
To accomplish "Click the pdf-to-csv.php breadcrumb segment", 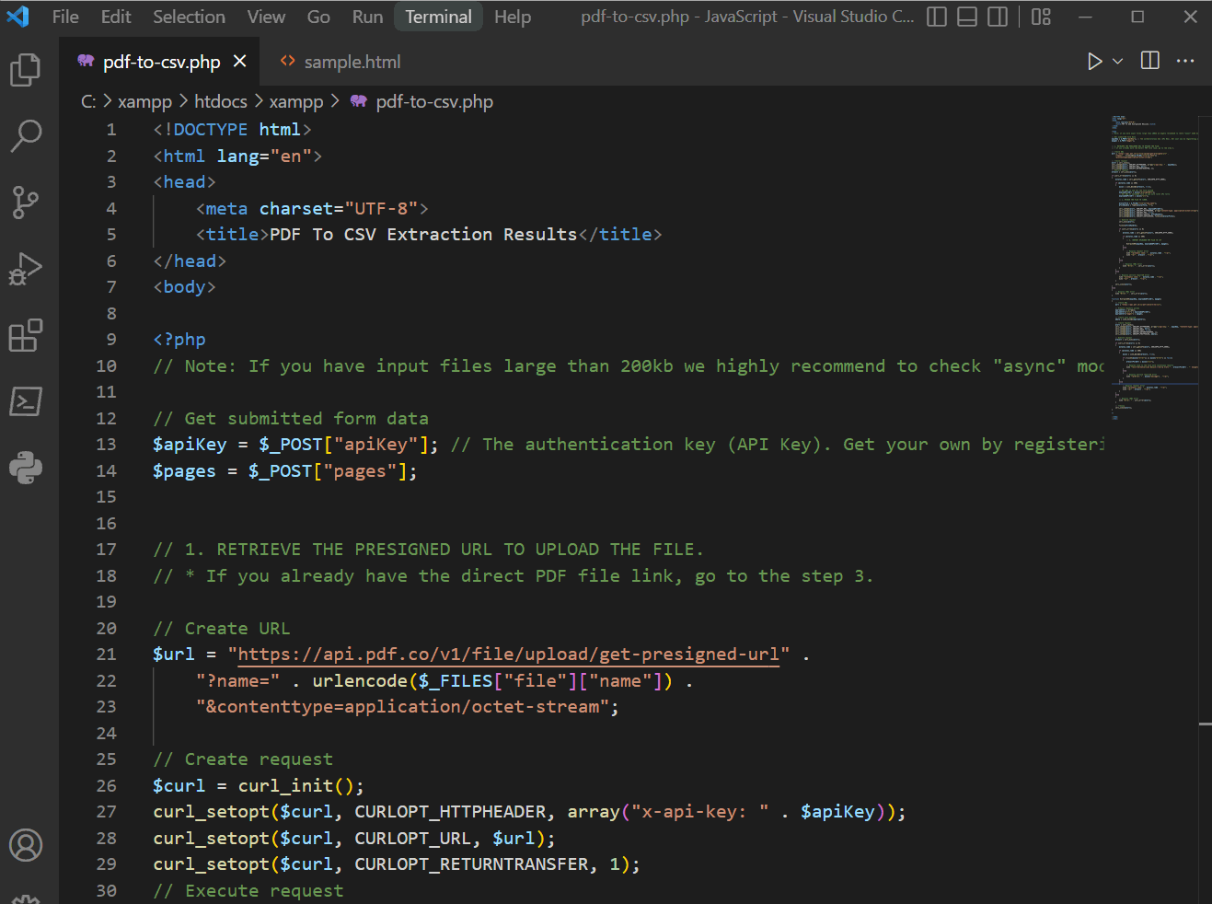I will [x=434, y=101].
